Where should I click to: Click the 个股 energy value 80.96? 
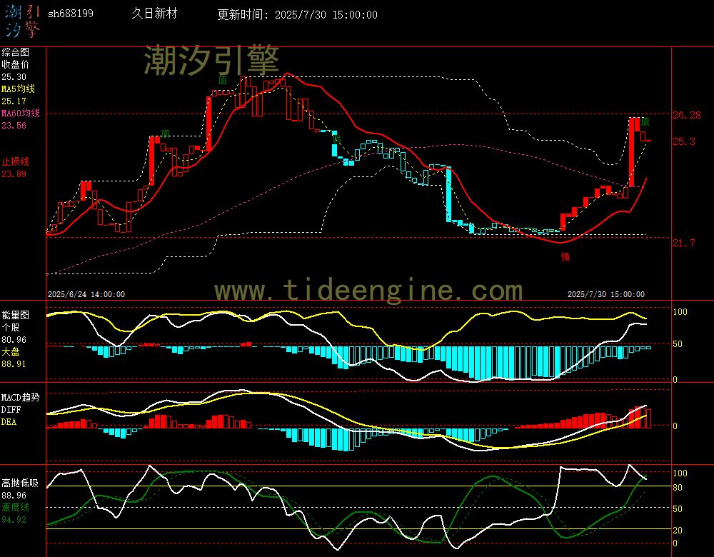tap(14, 340)
